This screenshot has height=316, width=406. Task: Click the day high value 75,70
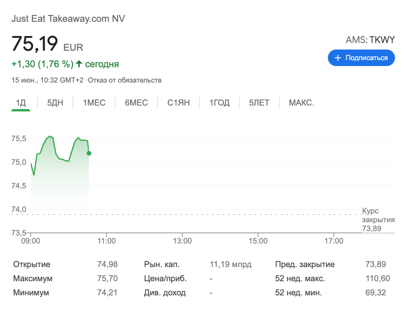pyautogui.click(x=107, y=278)
